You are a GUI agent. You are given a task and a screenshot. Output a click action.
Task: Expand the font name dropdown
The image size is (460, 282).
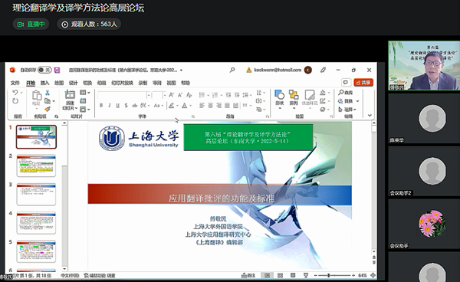(x=149, y=95)
